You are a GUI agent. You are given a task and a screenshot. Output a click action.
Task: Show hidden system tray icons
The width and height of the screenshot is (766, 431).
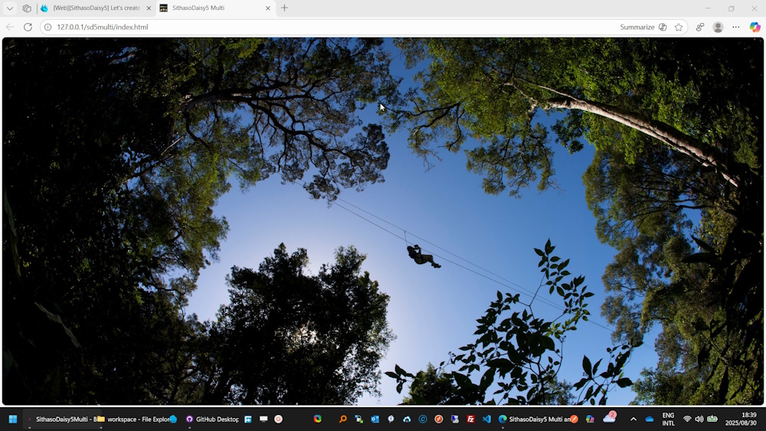click(633, 419)
